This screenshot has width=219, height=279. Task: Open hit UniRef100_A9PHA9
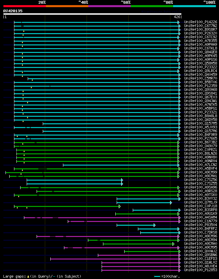pyautogui.click(x=201, y=44)
